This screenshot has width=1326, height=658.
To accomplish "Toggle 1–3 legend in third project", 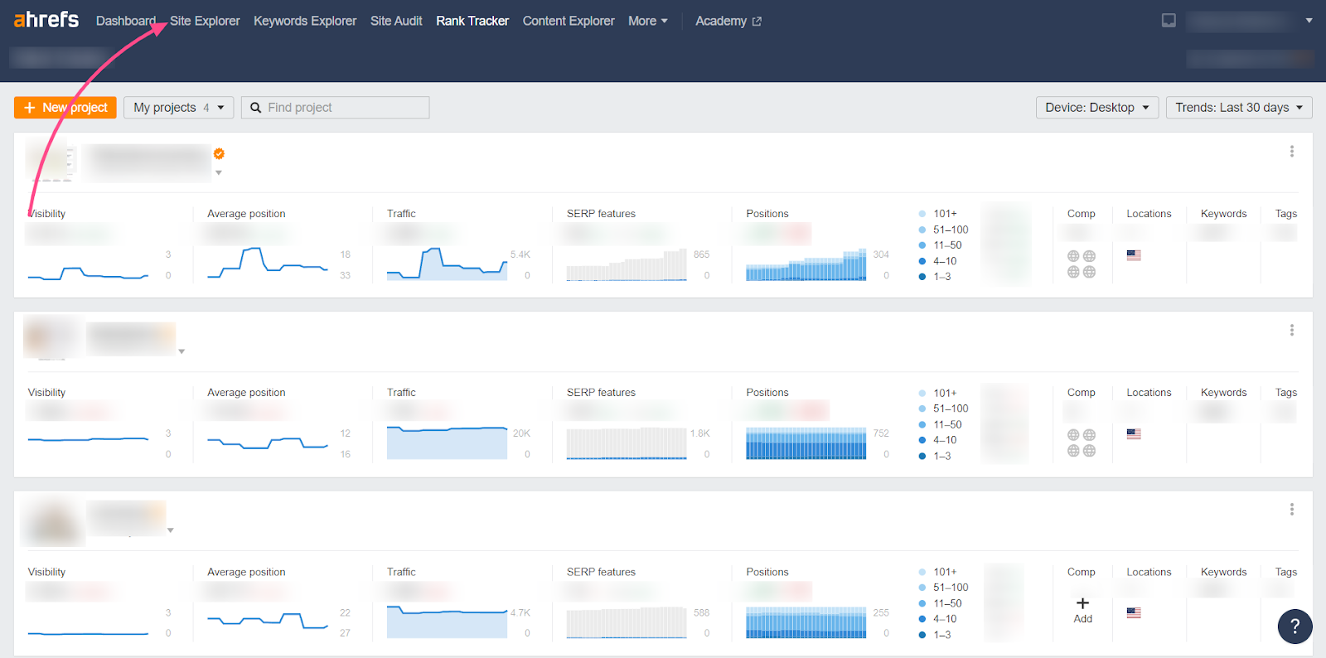I will [934, 635].
